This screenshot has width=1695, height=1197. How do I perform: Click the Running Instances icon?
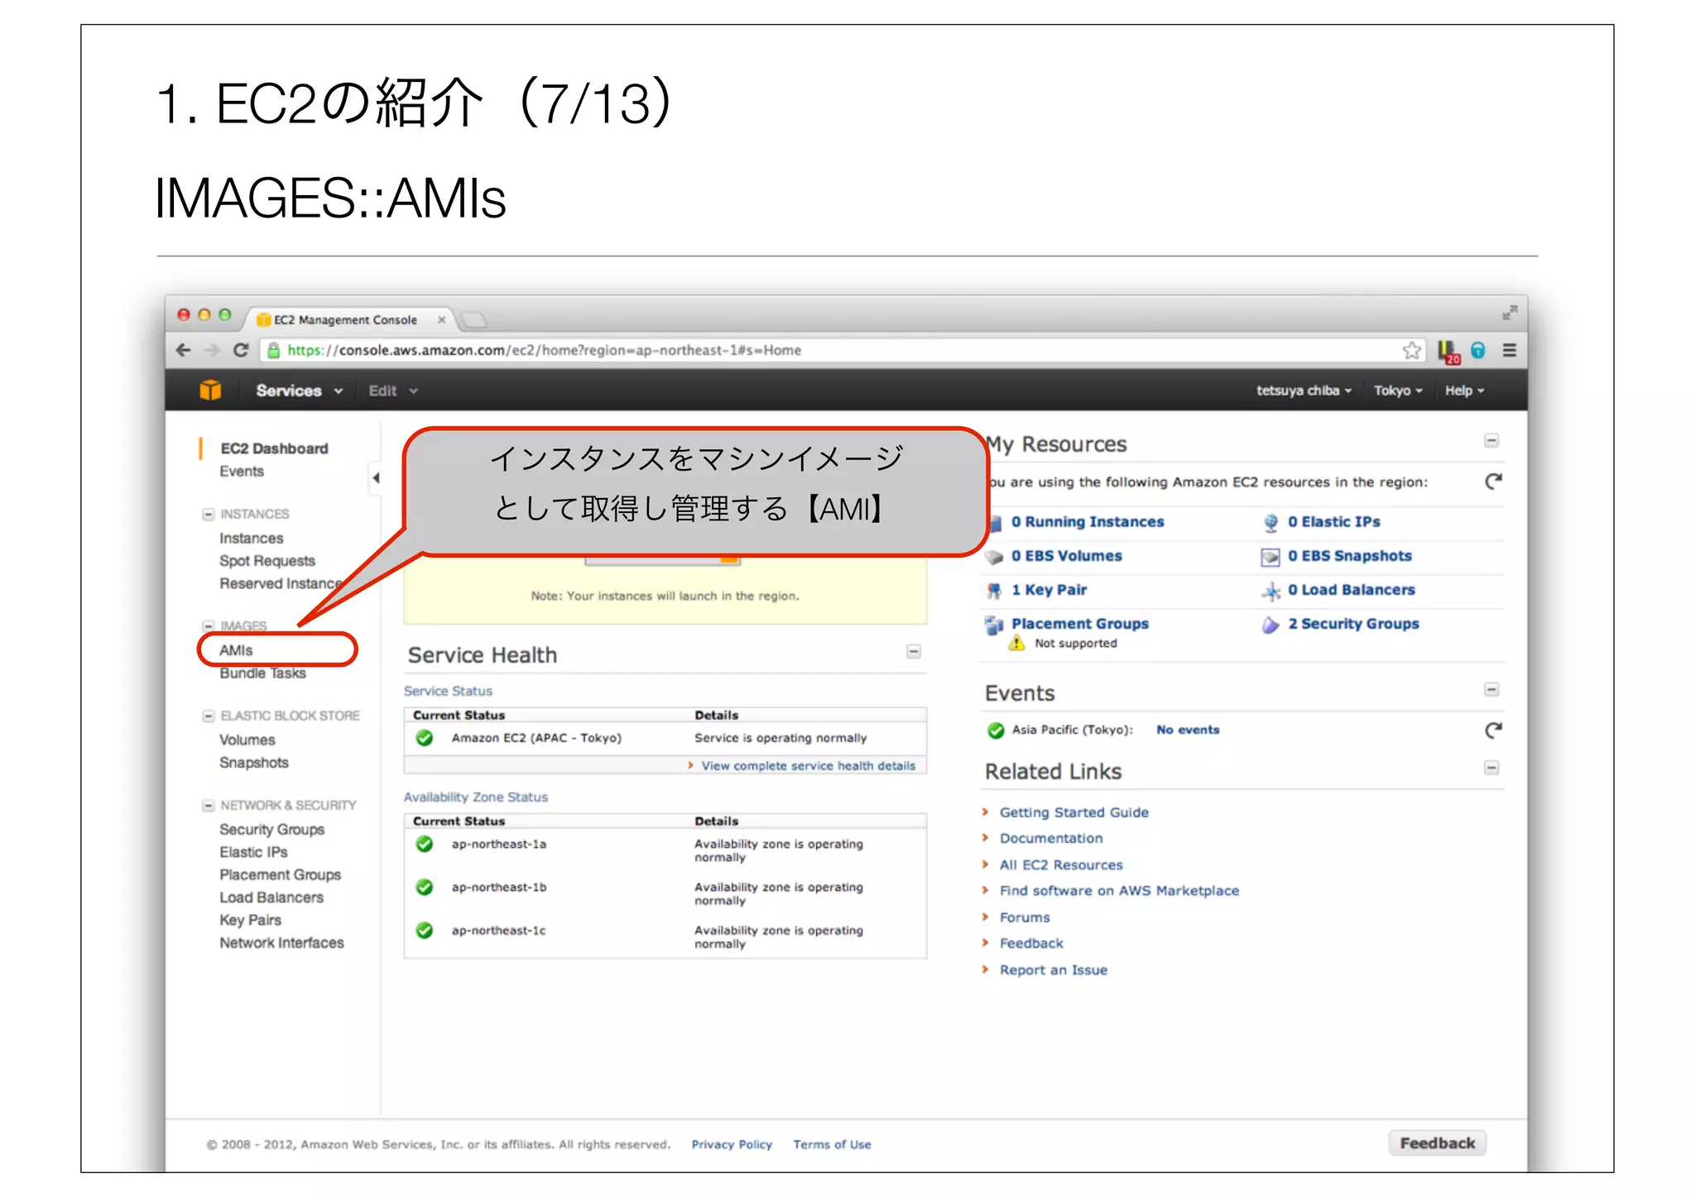click(996, 522)
